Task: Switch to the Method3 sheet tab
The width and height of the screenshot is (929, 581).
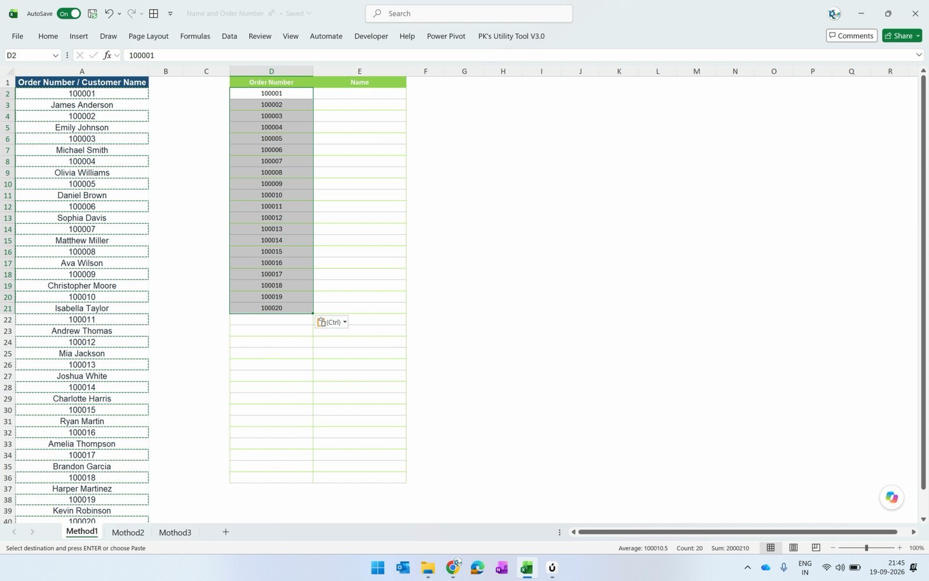Action: [175, 532]
